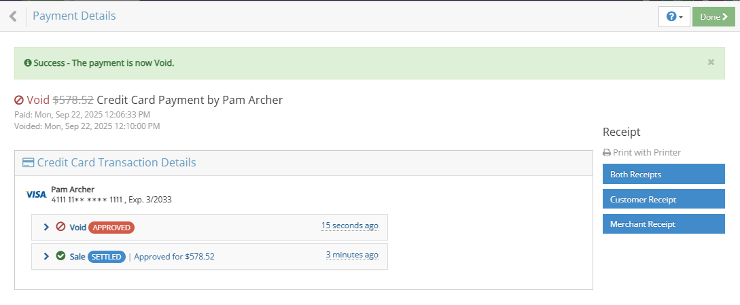Click the green Done button

tap(713, 16)
